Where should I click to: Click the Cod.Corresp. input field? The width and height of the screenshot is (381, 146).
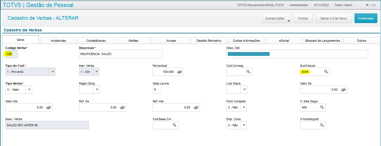click(239, 72)
